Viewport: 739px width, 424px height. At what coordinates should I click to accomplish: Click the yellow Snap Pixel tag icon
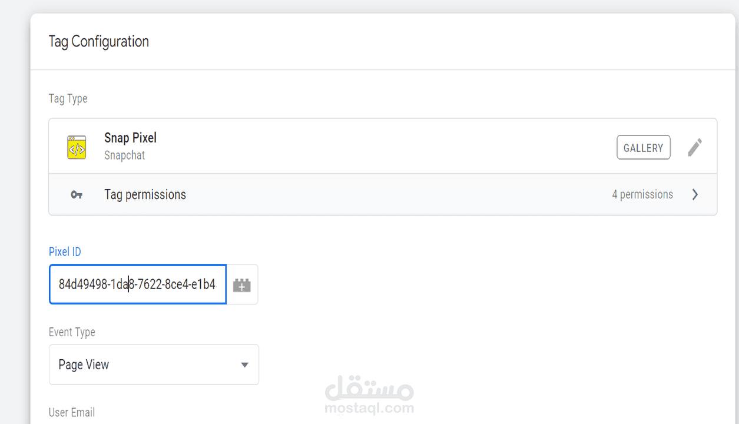click(77, 147)
